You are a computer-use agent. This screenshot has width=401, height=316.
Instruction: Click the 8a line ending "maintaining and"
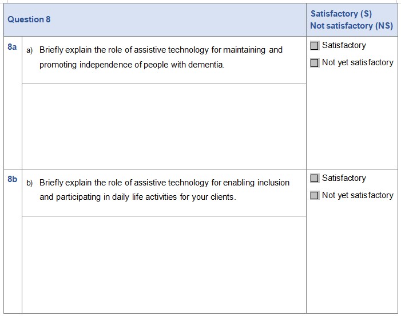click(161, 50)
